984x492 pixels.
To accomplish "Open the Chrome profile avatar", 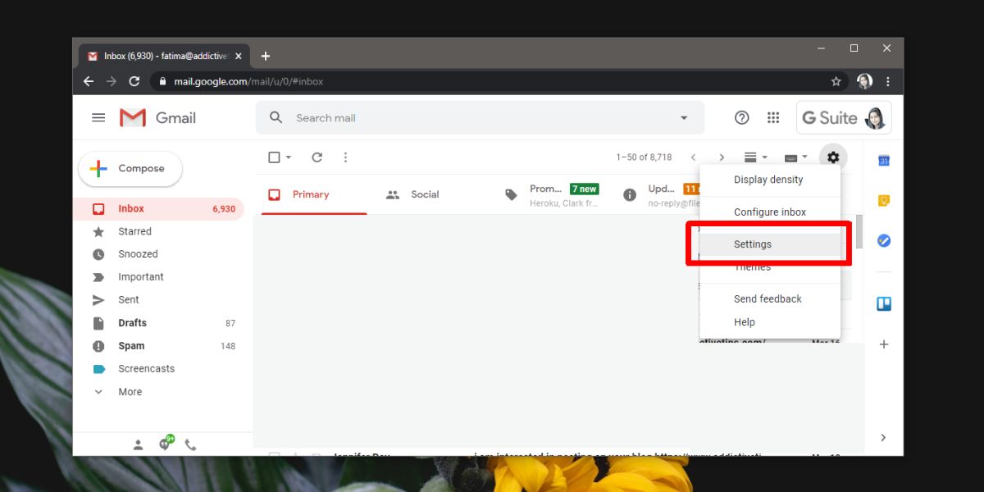I will tap(864, 81).
